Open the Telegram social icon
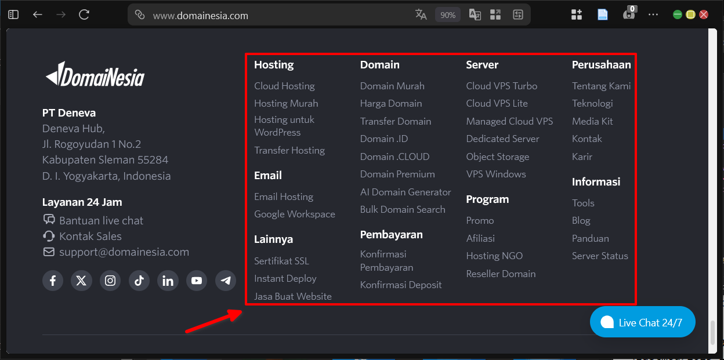Viewport: 724px width, 360px height. 225,280
